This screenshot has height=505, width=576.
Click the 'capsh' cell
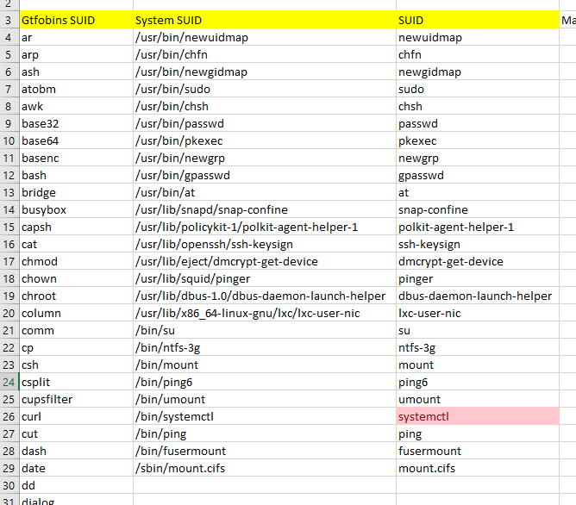click(76, 228)
